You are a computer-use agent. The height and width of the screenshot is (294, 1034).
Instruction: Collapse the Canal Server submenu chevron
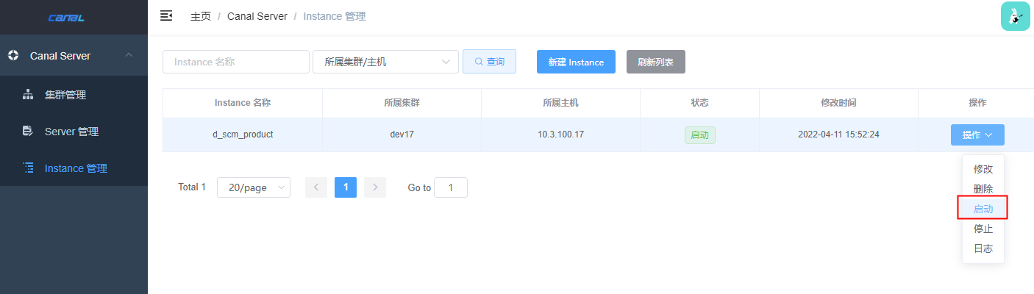point(129,56)
